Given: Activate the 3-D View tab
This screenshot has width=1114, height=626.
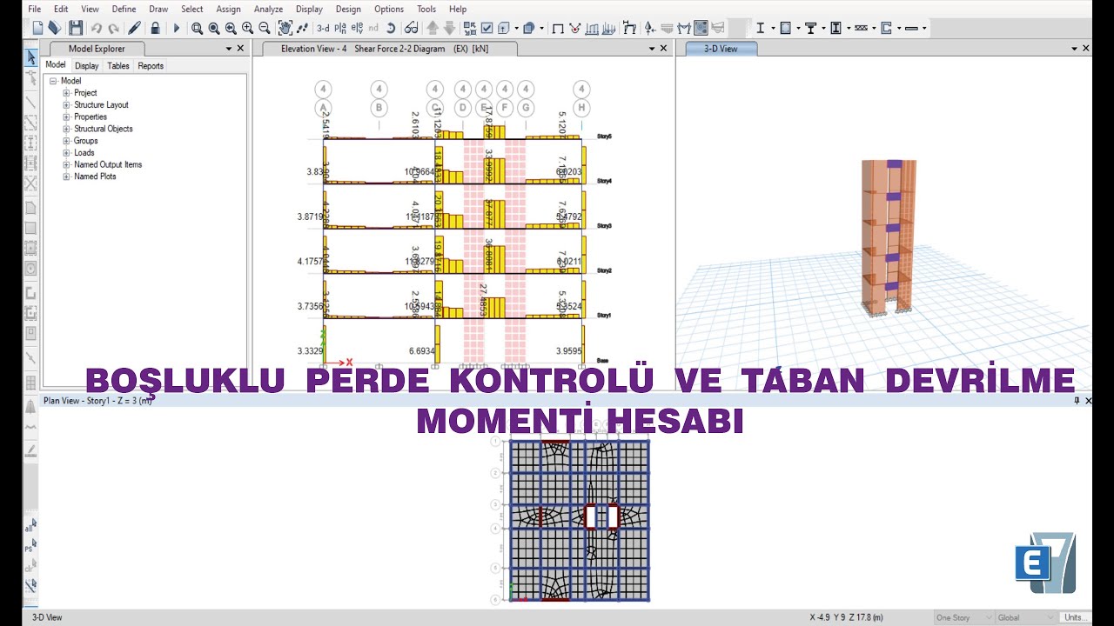Looking at the screenshot, I should (721, 49).
